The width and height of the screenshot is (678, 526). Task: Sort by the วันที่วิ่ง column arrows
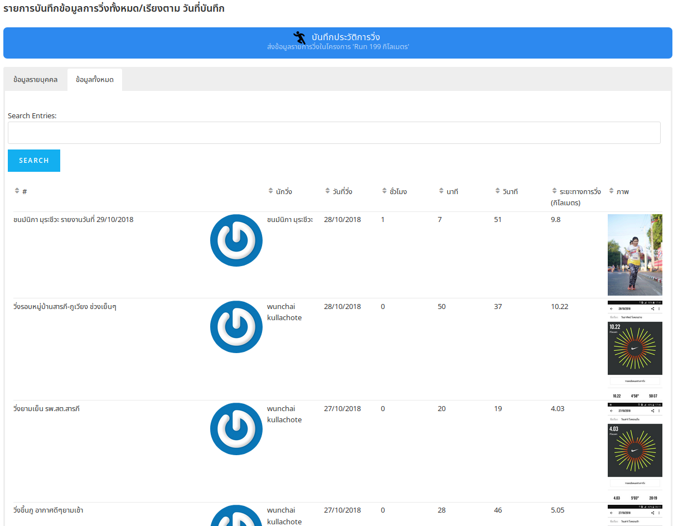click(328, 191)
